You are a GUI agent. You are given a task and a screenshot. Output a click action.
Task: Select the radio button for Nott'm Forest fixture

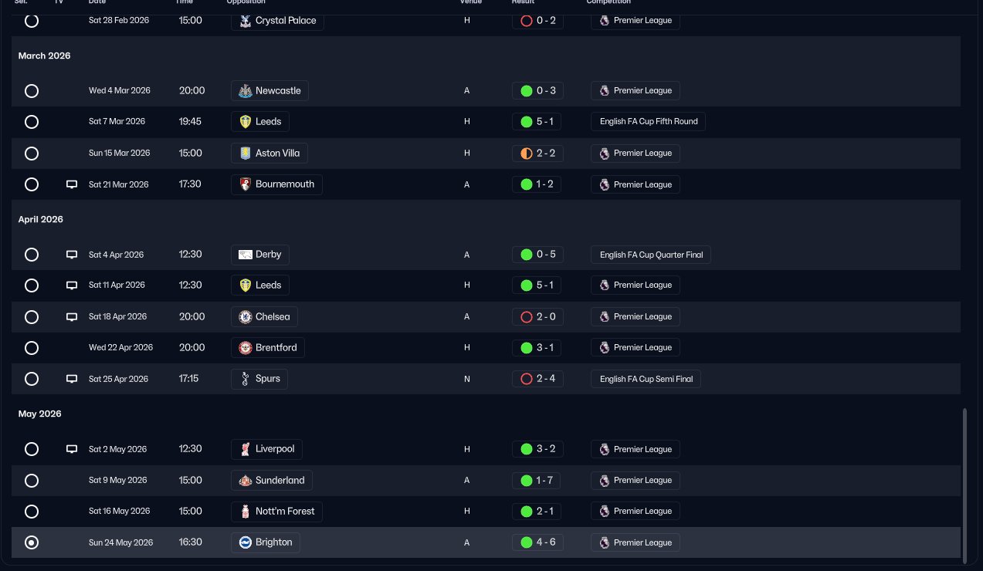[x=32, y=512]
